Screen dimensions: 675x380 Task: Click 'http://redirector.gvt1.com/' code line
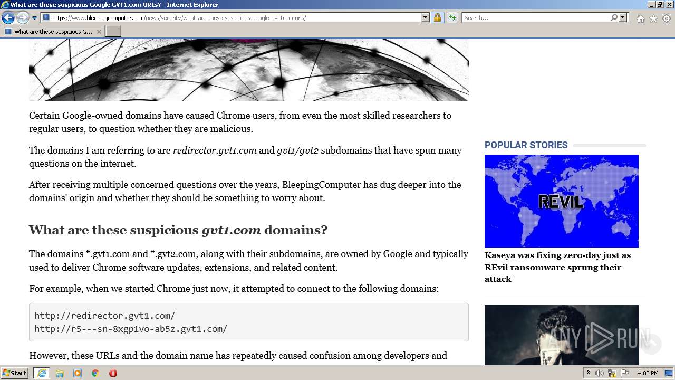[x=105, y=316]
